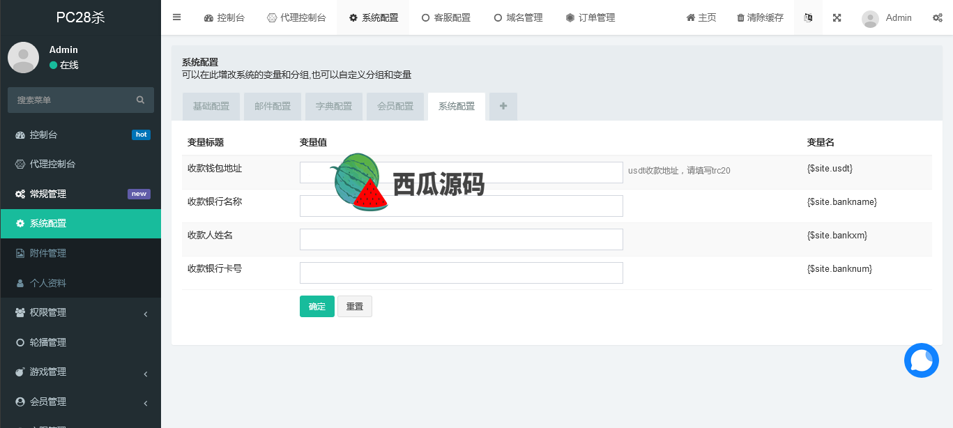Image resolution: width=953 pixels, height=428 pixels.
Task: Click the hot badge next to 控制台
Action: (x=141, y=135)
